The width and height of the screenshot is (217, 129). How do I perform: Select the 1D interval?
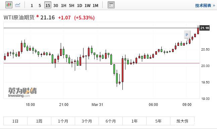click(79, 6)
